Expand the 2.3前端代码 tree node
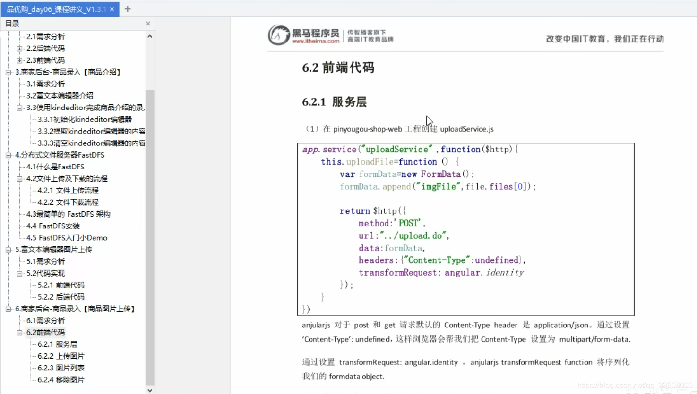This screenshot has height=394, width=697. point(19,60)
